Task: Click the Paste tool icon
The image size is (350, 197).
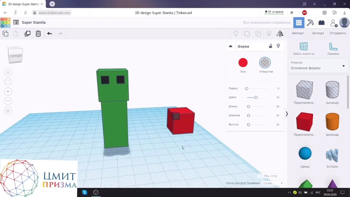Action: (x=16, y=33)
